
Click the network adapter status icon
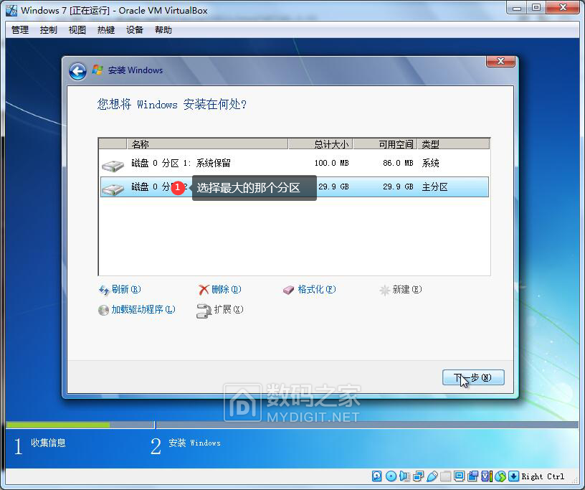[x=419, y=476]
